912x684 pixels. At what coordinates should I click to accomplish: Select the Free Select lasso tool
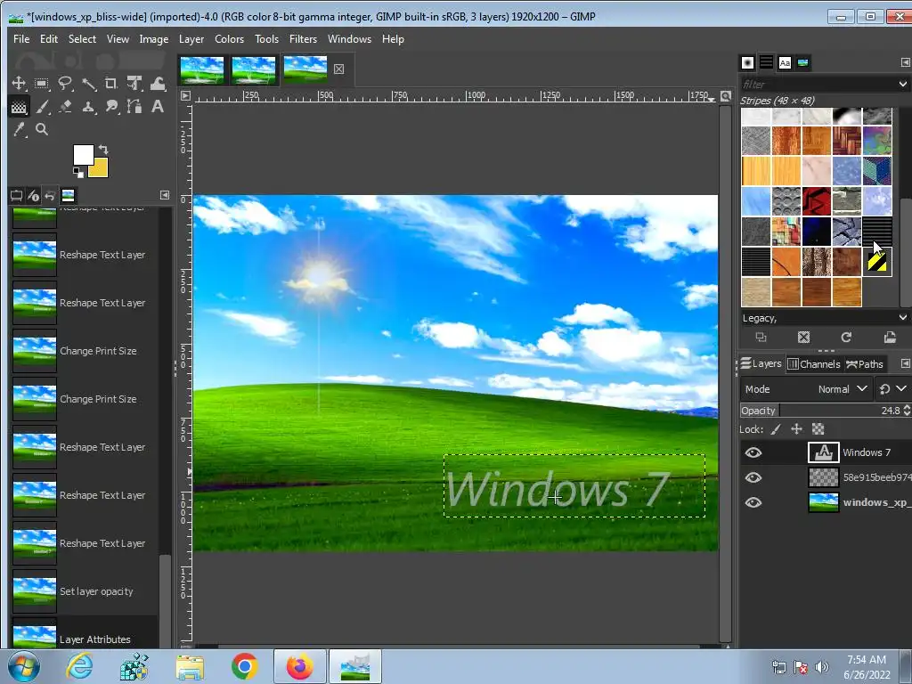65,83
